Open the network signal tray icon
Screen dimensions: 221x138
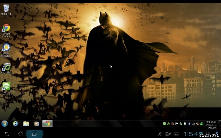click(x=193, y=124)
